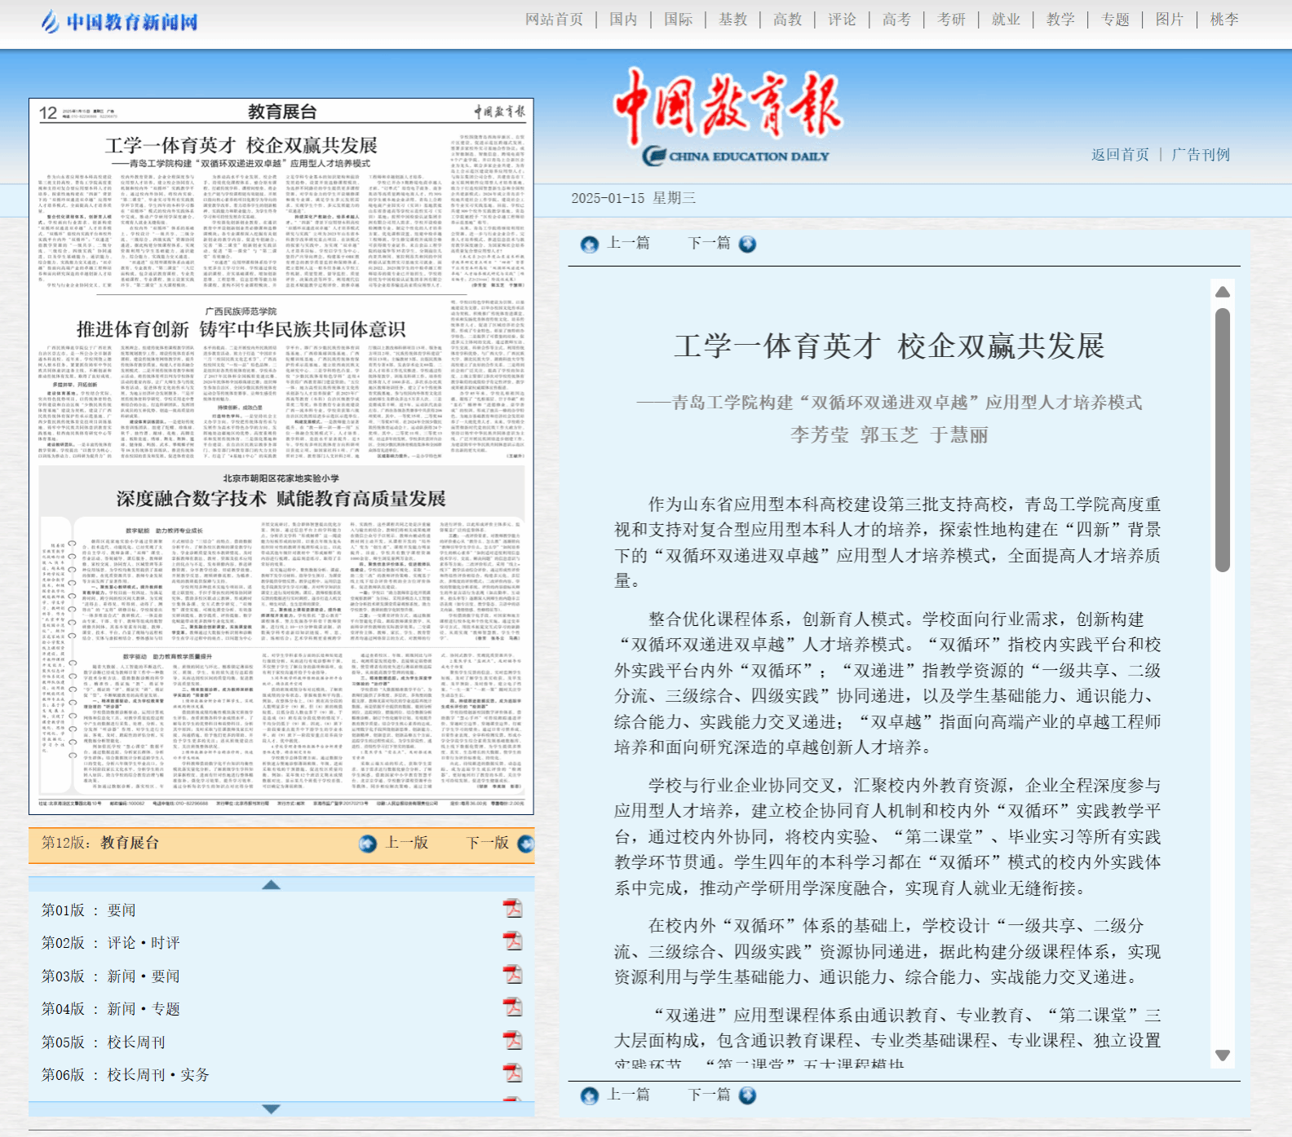Download the PDF for 第02版 评论·时评

(x=512, y=941)
